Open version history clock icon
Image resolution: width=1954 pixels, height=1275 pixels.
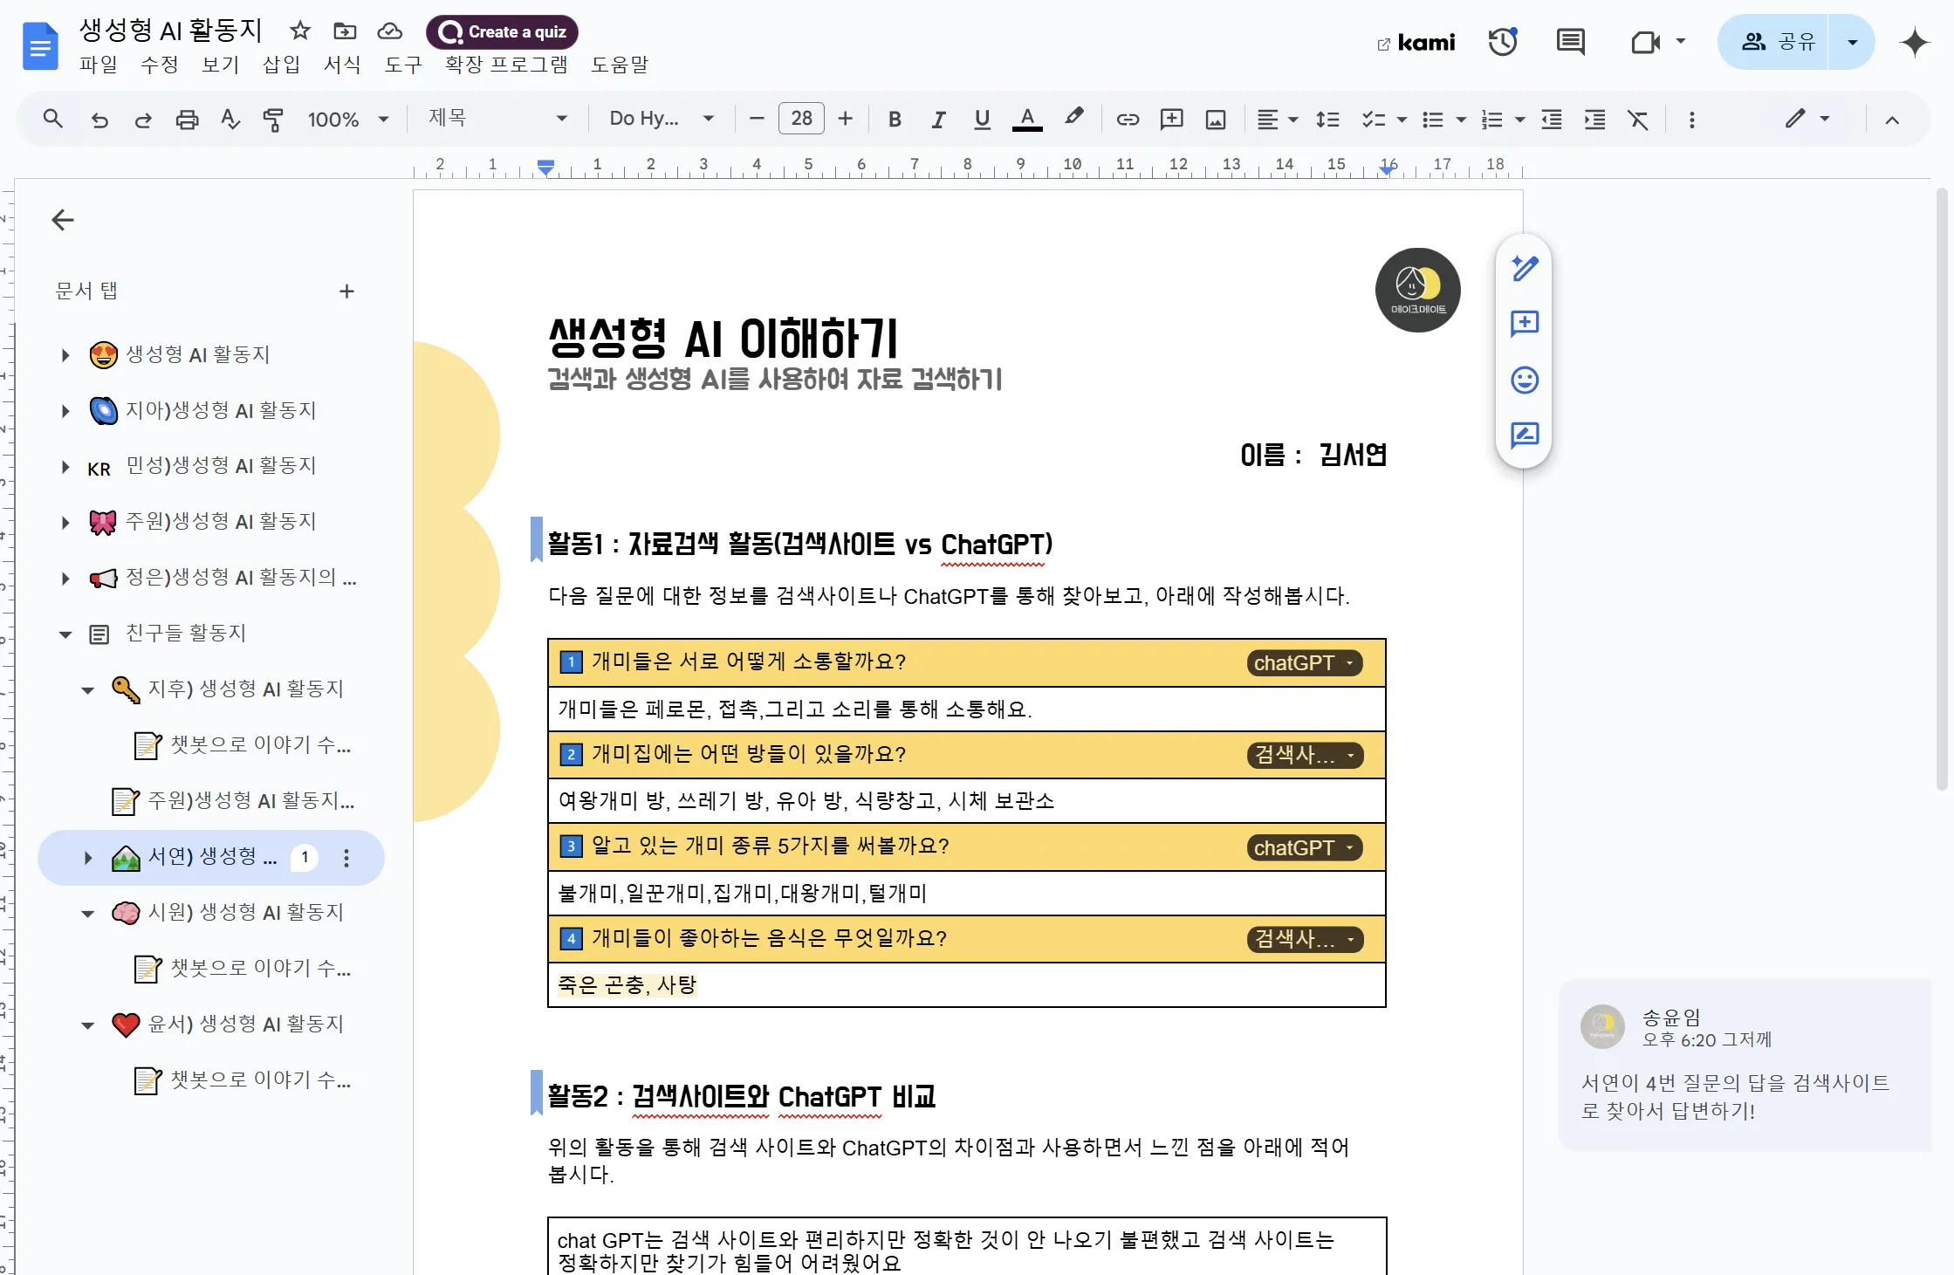pyautogui.click(x=1502, y=42)
